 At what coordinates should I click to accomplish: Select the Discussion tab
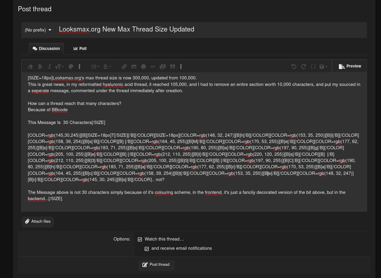click(46, 48)
